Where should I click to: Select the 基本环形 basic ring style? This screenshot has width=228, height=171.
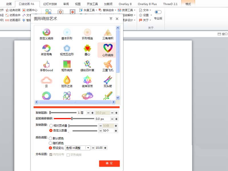tap(67, 33)
